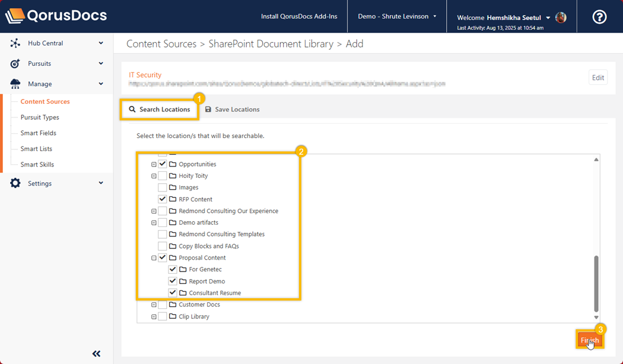Open Smart Fields in the sidebar
This screenshot has height=364, width=623.
(x=39, y=133)
